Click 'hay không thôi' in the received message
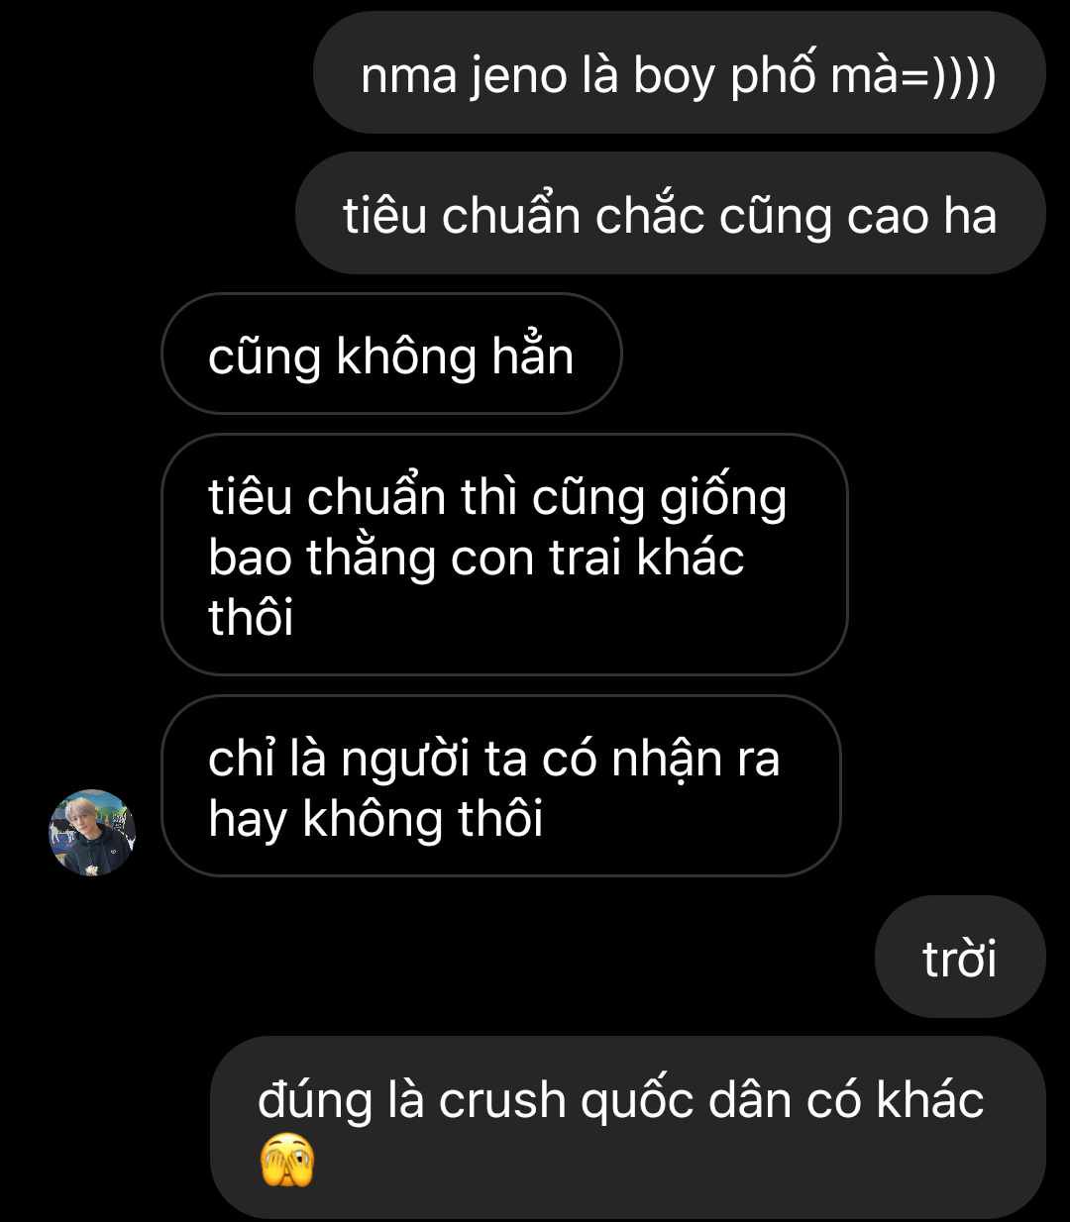The height and width of the screenshot is (1222, 1070). point(375,820)
